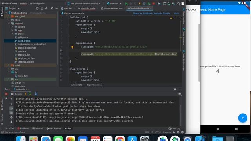Switch to app/build.gradle editor tab
Image resolution: width=251 pixels, height=141 pixels.
click(x=87, y=9)
